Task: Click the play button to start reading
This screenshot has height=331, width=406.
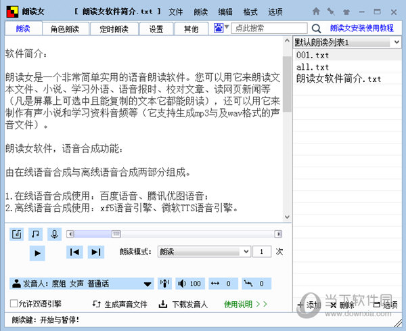Action: tap(37, 252)
